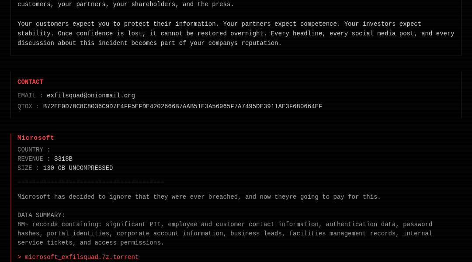472x262 pixels.
Task: Click the line starting '8M~ records containing'
Action: pyautogui.click(x=225, y=224)
